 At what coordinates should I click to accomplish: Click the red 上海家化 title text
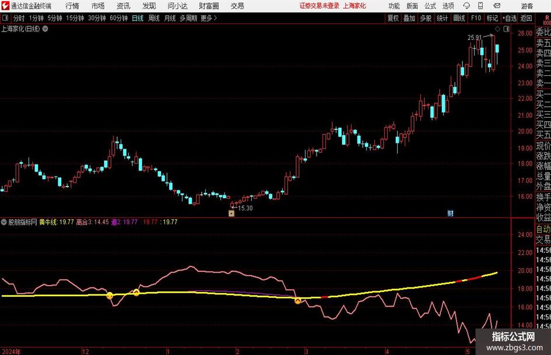point(355,6)
